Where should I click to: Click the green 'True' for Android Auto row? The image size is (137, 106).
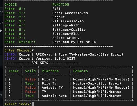click(x=29, y=96)
